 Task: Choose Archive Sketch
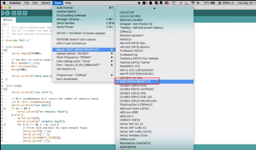[84, 12]
